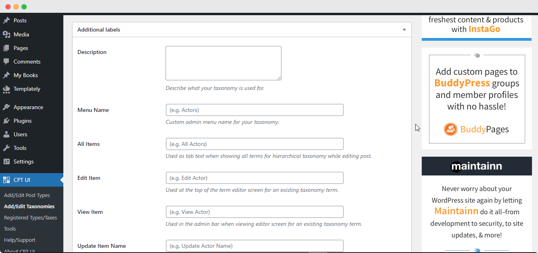Click the Users person icon
The width and height of the screenshot is (538, 253).
(x=6, y=134)
